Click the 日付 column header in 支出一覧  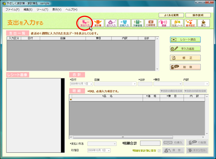pos(30,38)
